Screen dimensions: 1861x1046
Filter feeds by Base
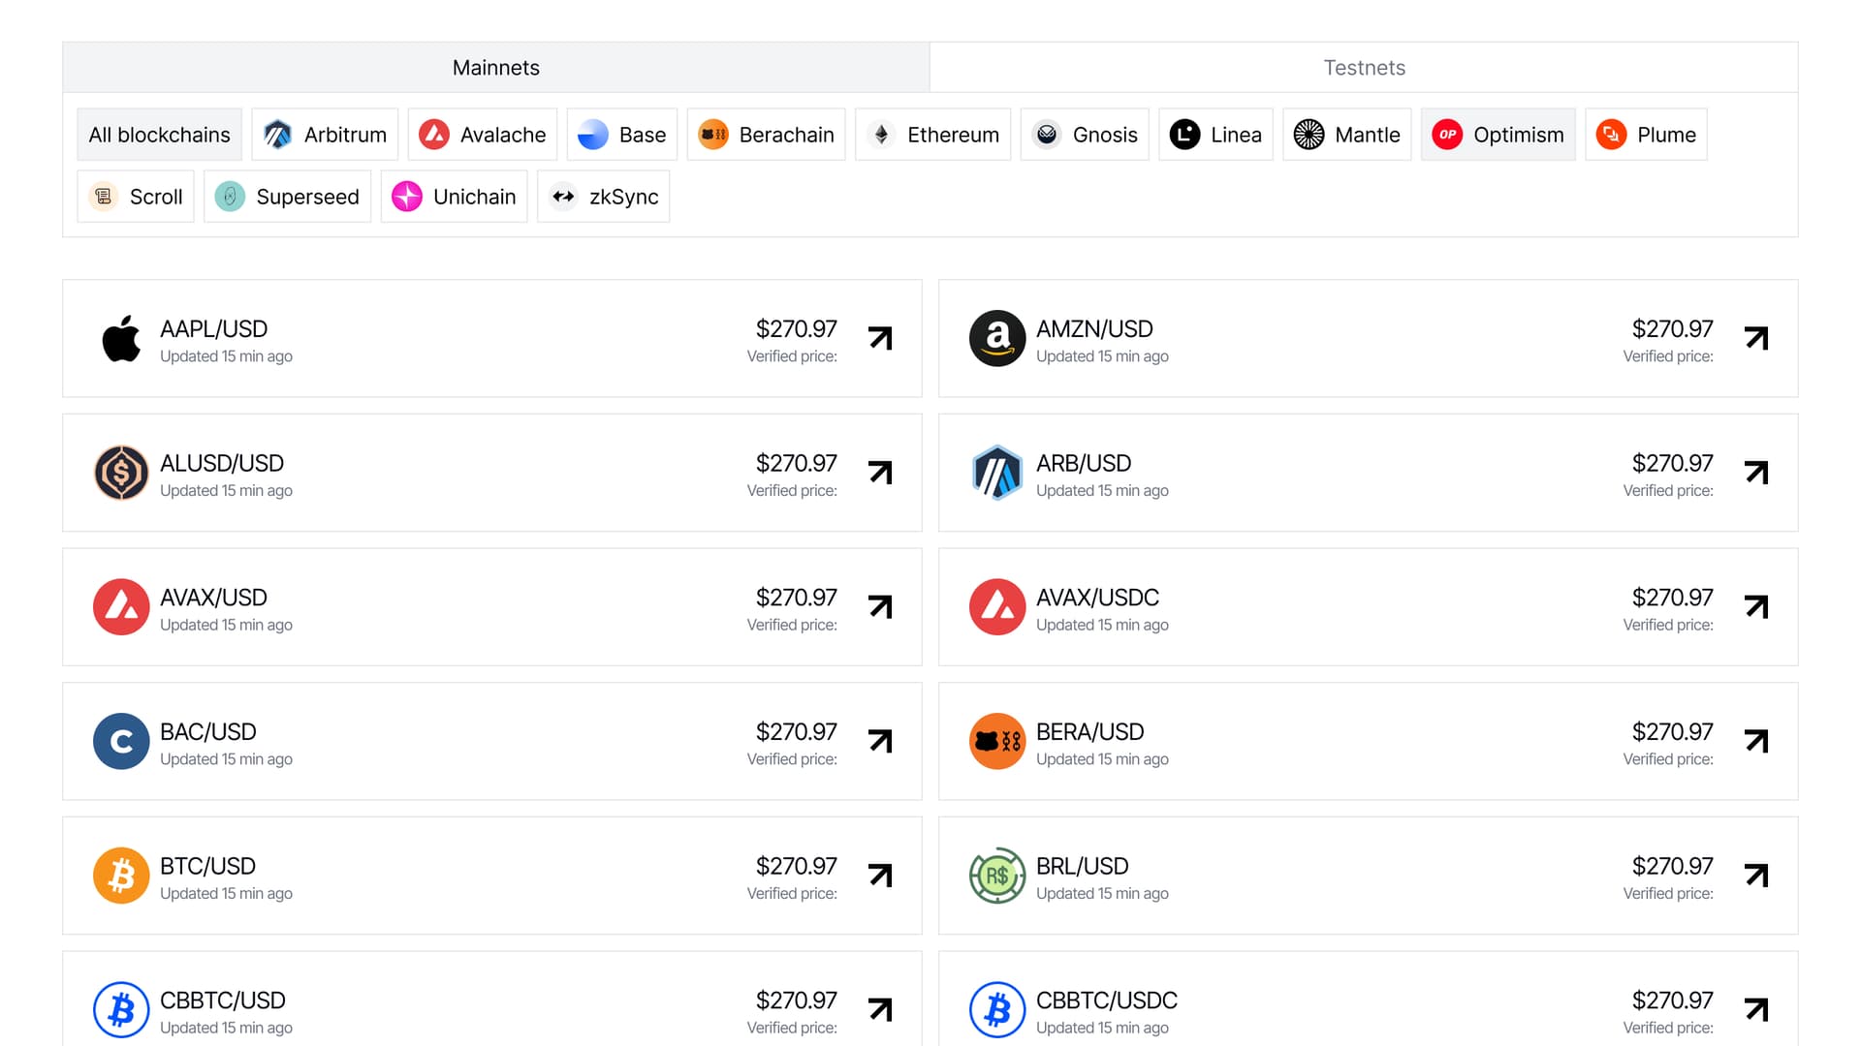[x=622, y=135]
